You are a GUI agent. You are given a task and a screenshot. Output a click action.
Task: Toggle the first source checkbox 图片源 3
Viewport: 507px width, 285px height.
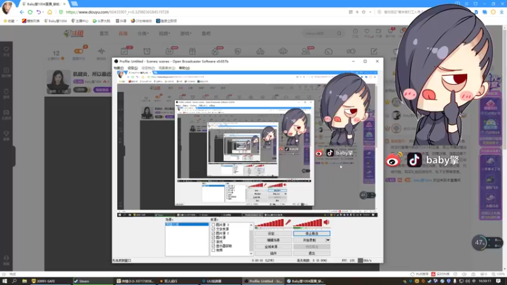214,225
